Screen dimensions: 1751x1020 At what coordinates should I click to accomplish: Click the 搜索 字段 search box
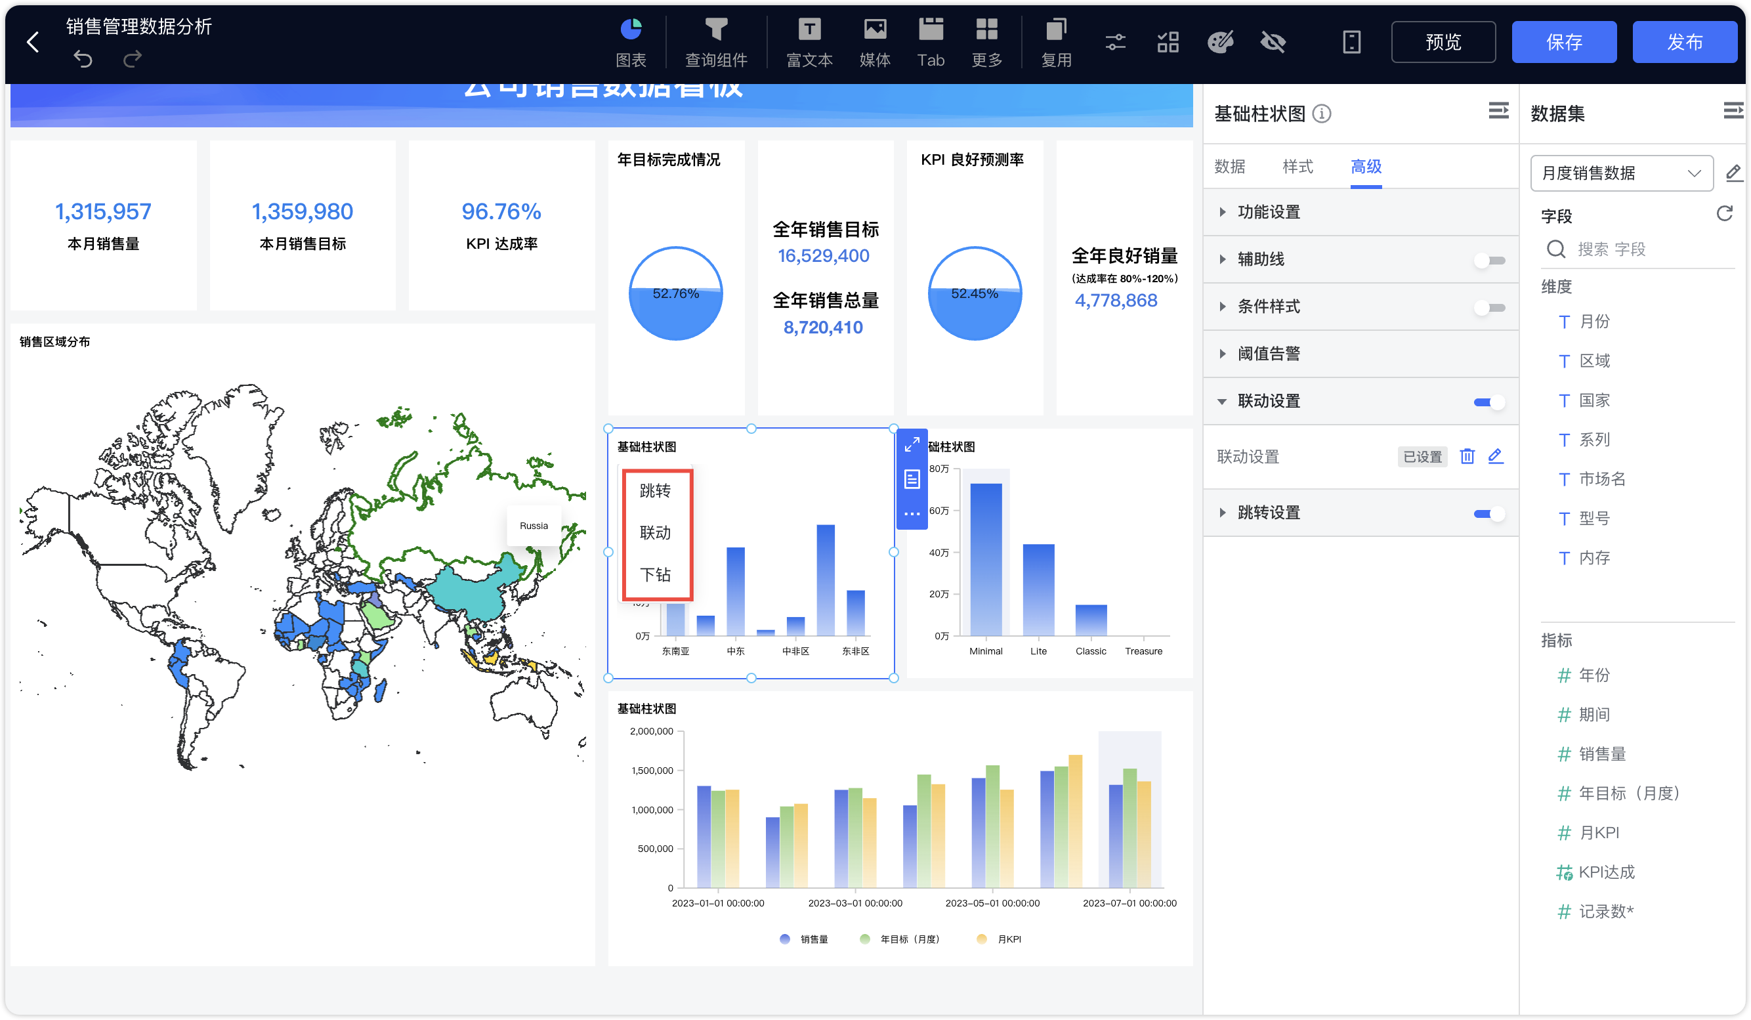tap(1637, 249)
